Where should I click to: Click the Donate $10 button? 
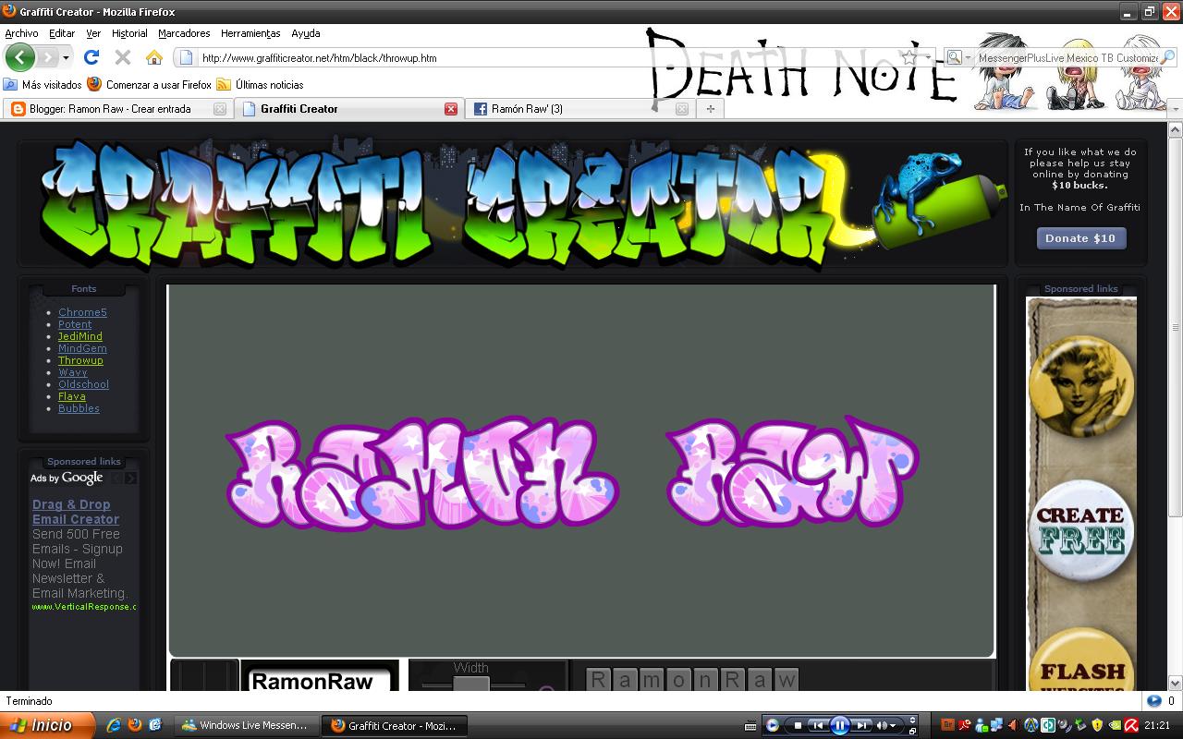click(x=1080, y=237)
